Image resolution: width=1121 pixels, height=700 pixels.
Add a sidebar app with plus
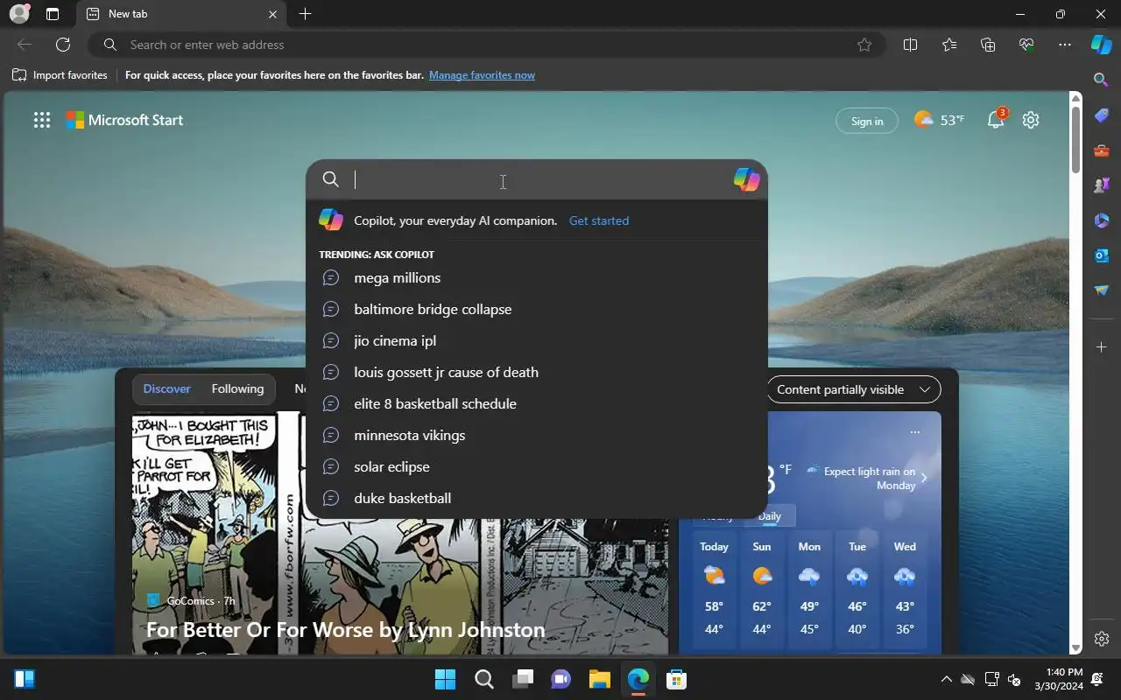point(1102,347)
